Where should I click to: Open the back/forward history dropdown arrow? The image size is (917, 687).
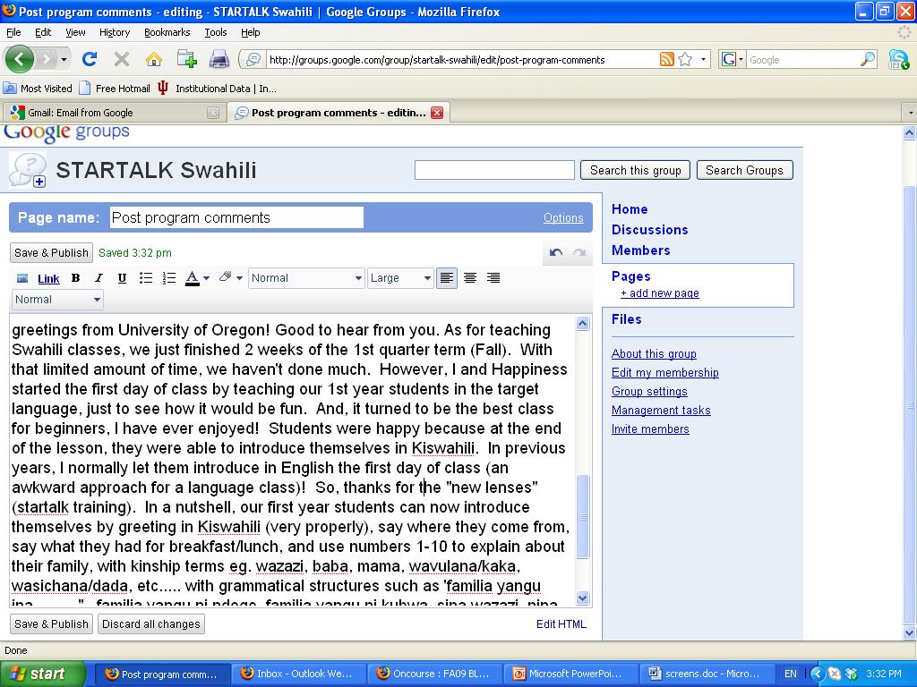pos(64,59)
